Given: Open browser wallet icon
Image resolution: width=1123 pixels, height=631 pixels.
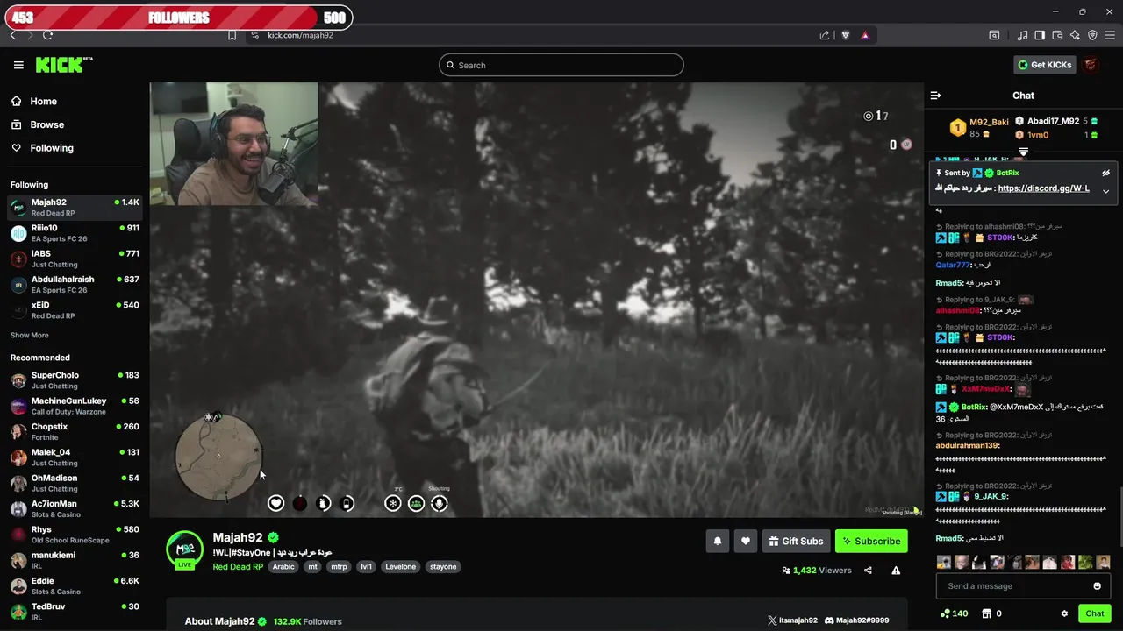Looking at the screenshot, I should coord(1057,35).
